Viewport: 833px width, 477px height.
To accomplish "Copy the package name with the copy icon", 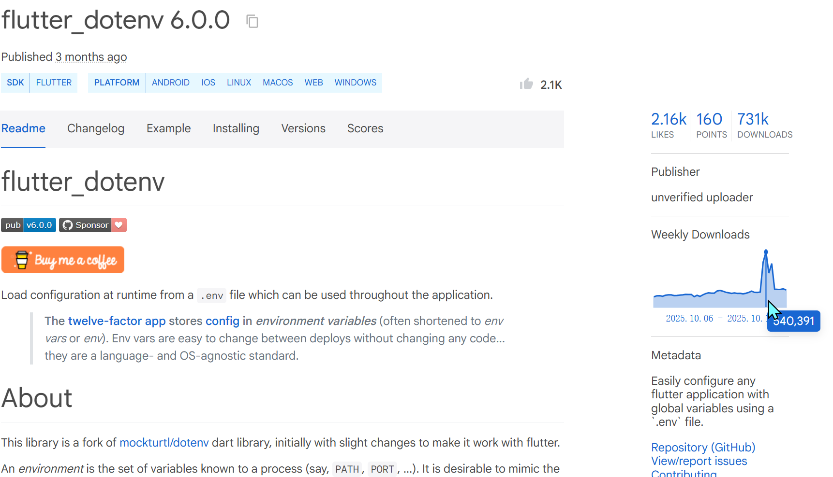I will pos(252,21).
